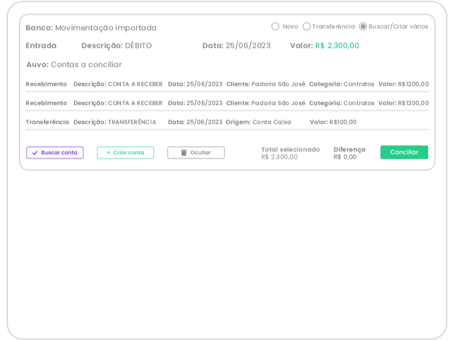Click the Diferença R$ 0,00 value
The width and height of the screenshot is (454, 340).
[345, 157]
